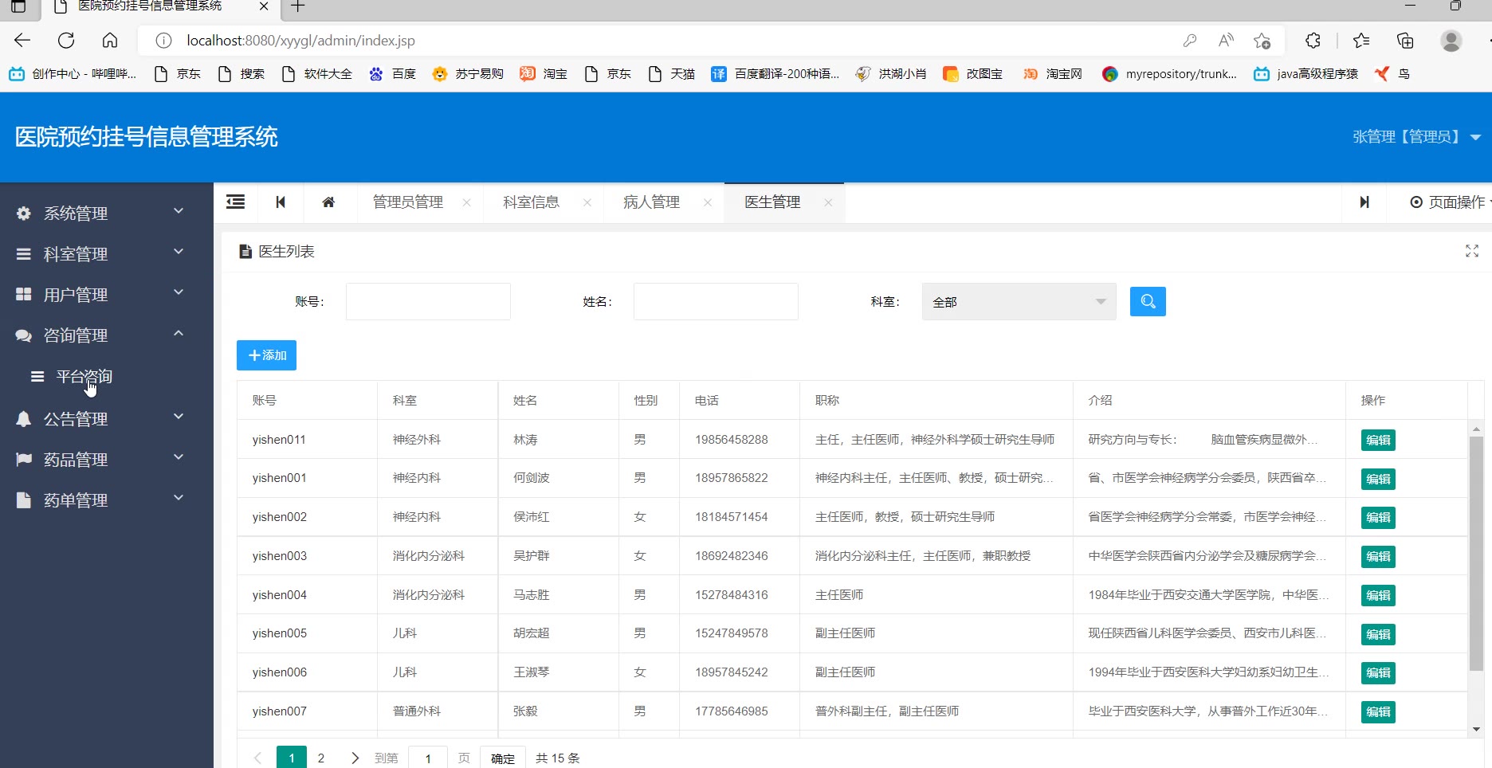
Task: Reload the page with the refresh icon
Action: [66, 40]
